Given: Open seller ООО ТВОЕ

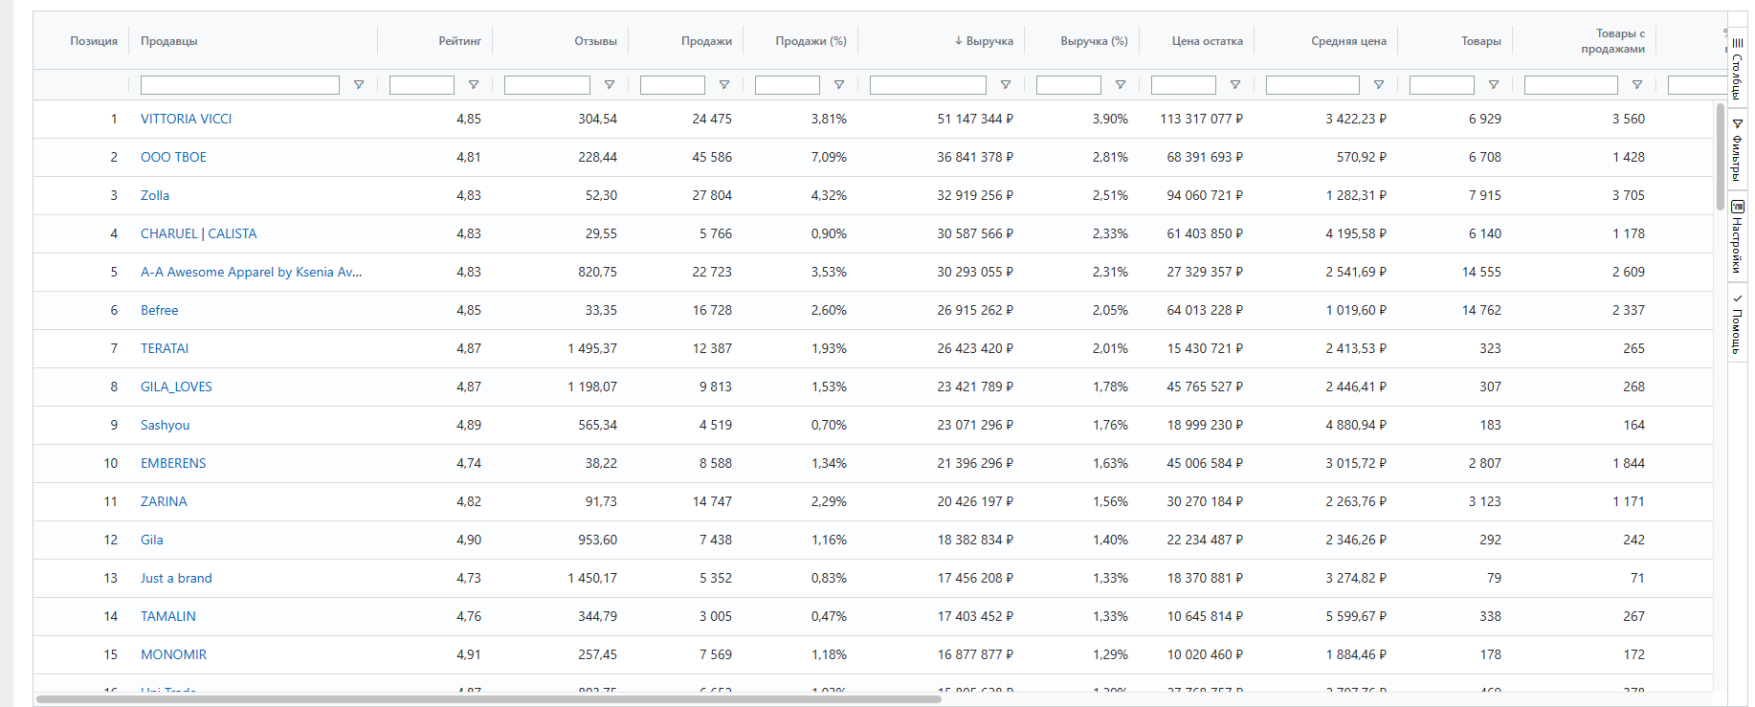Looking at the screenshot, I should pos(173,157).
